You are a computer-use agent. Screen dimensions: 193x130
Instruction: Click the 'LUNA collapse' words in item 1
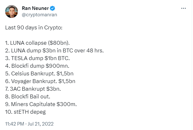[x=28, y=43]
